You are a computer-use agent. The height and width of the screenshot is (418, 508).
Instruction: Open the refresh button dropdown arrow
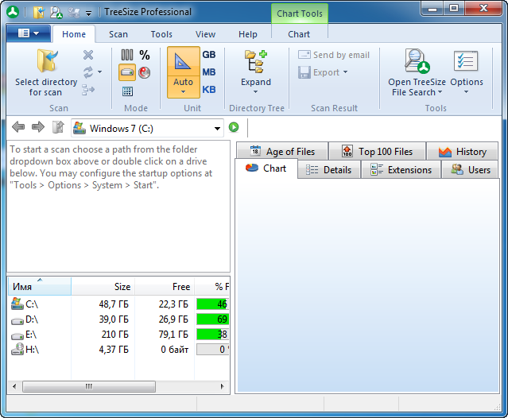coord(99,72)
